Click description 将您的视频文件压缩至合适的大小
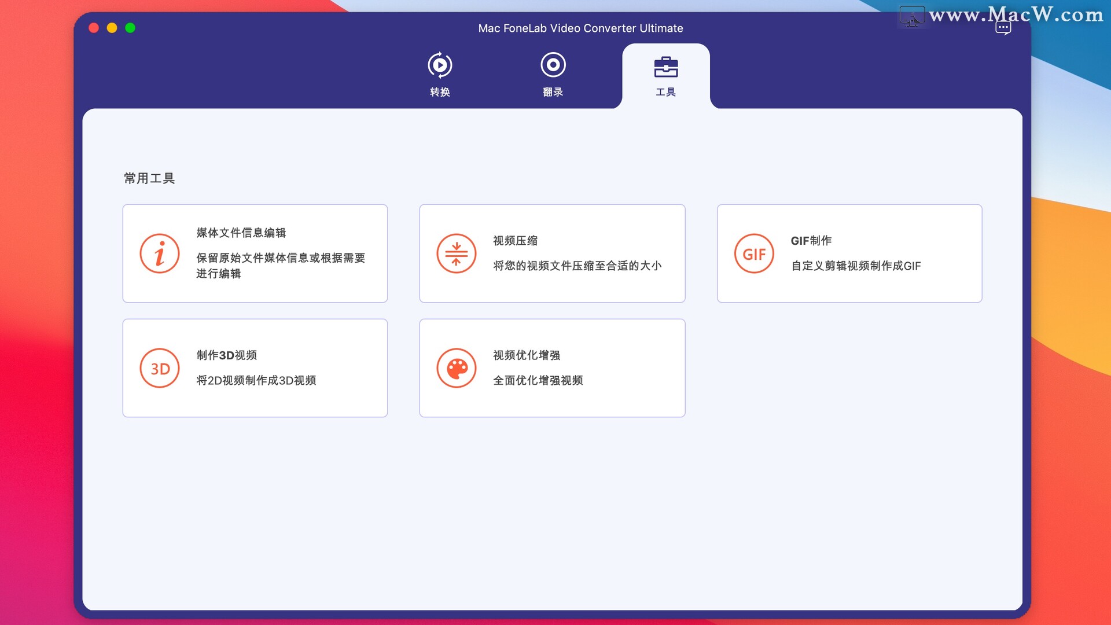 pyautogui.click(x=577, y=266)
